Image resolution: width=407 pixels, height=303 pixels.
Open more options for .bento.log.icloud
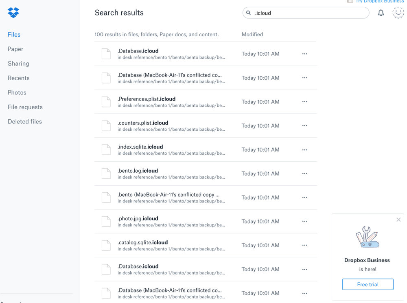pos(304,173)
